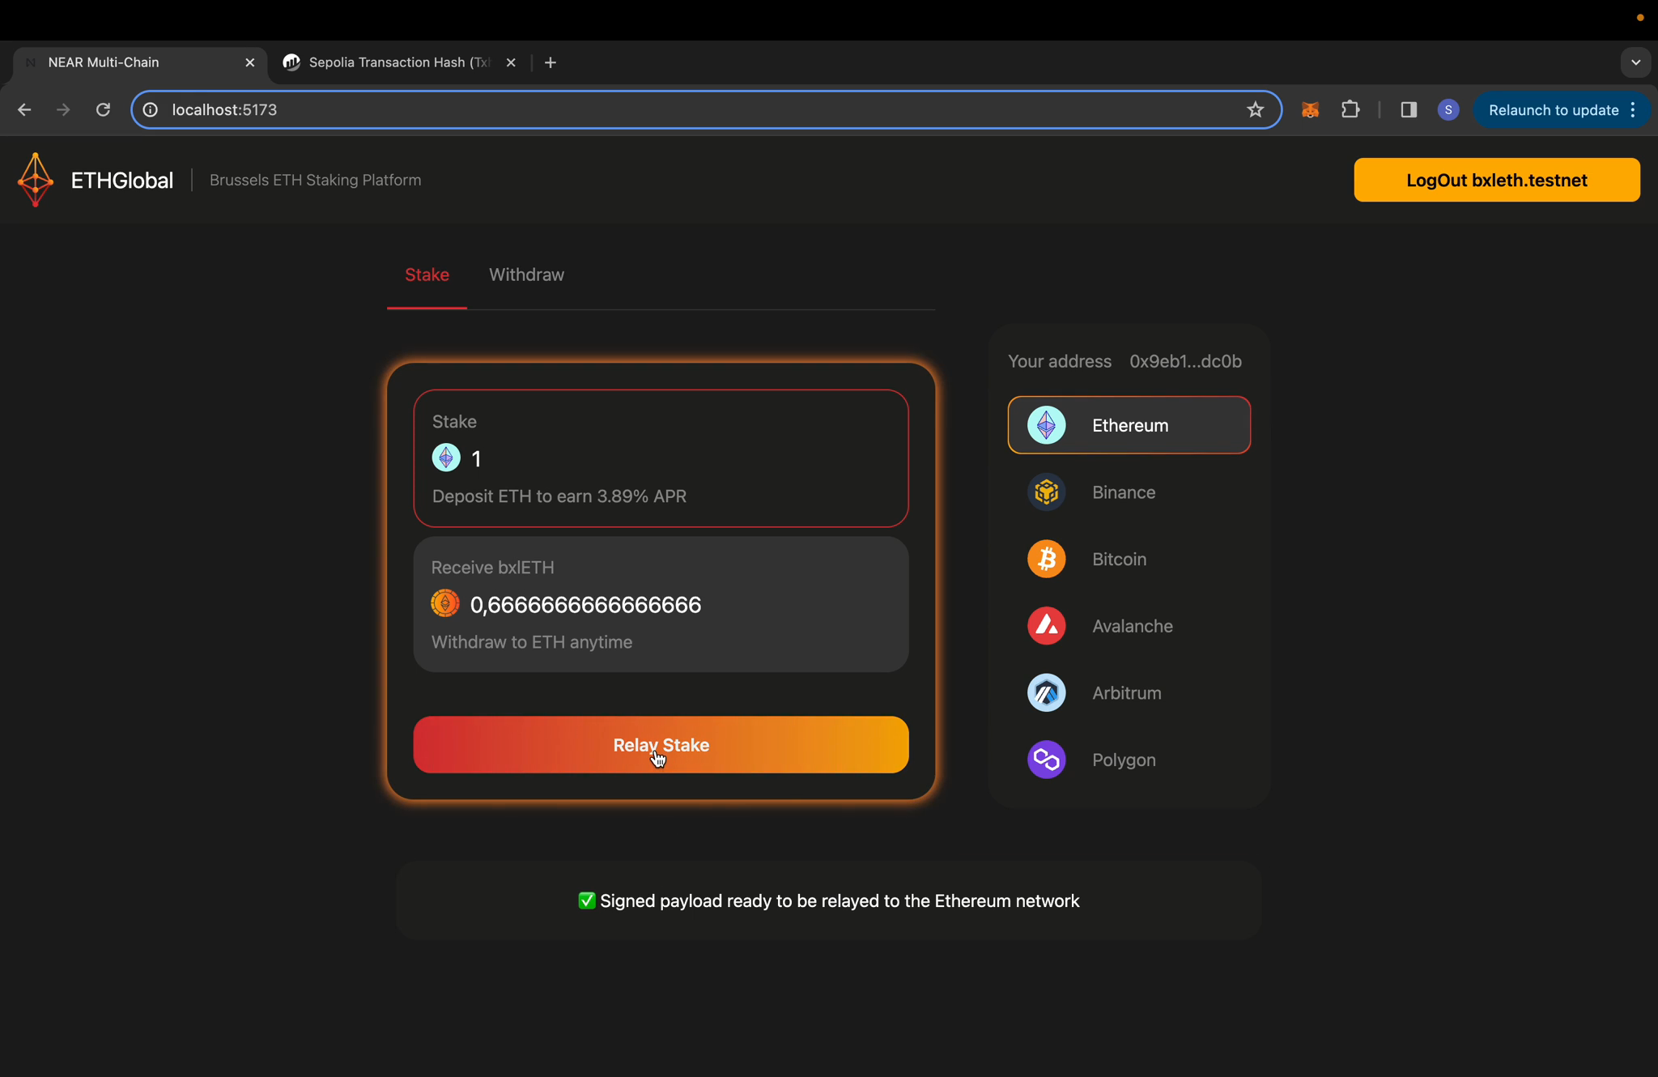1658x1077 pixels.
Task: Click Relaunch to update
Action: [x=1553, y=110]
